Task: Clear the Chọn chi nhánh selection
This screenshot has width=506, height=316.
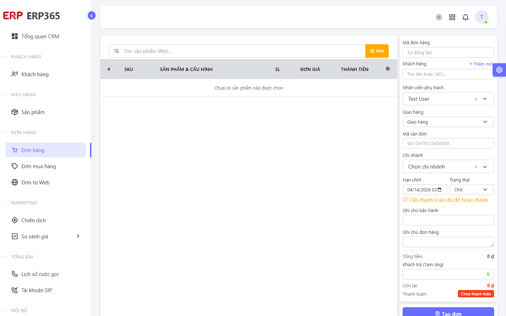Action: pyautogui.click(x=476, y=167)
